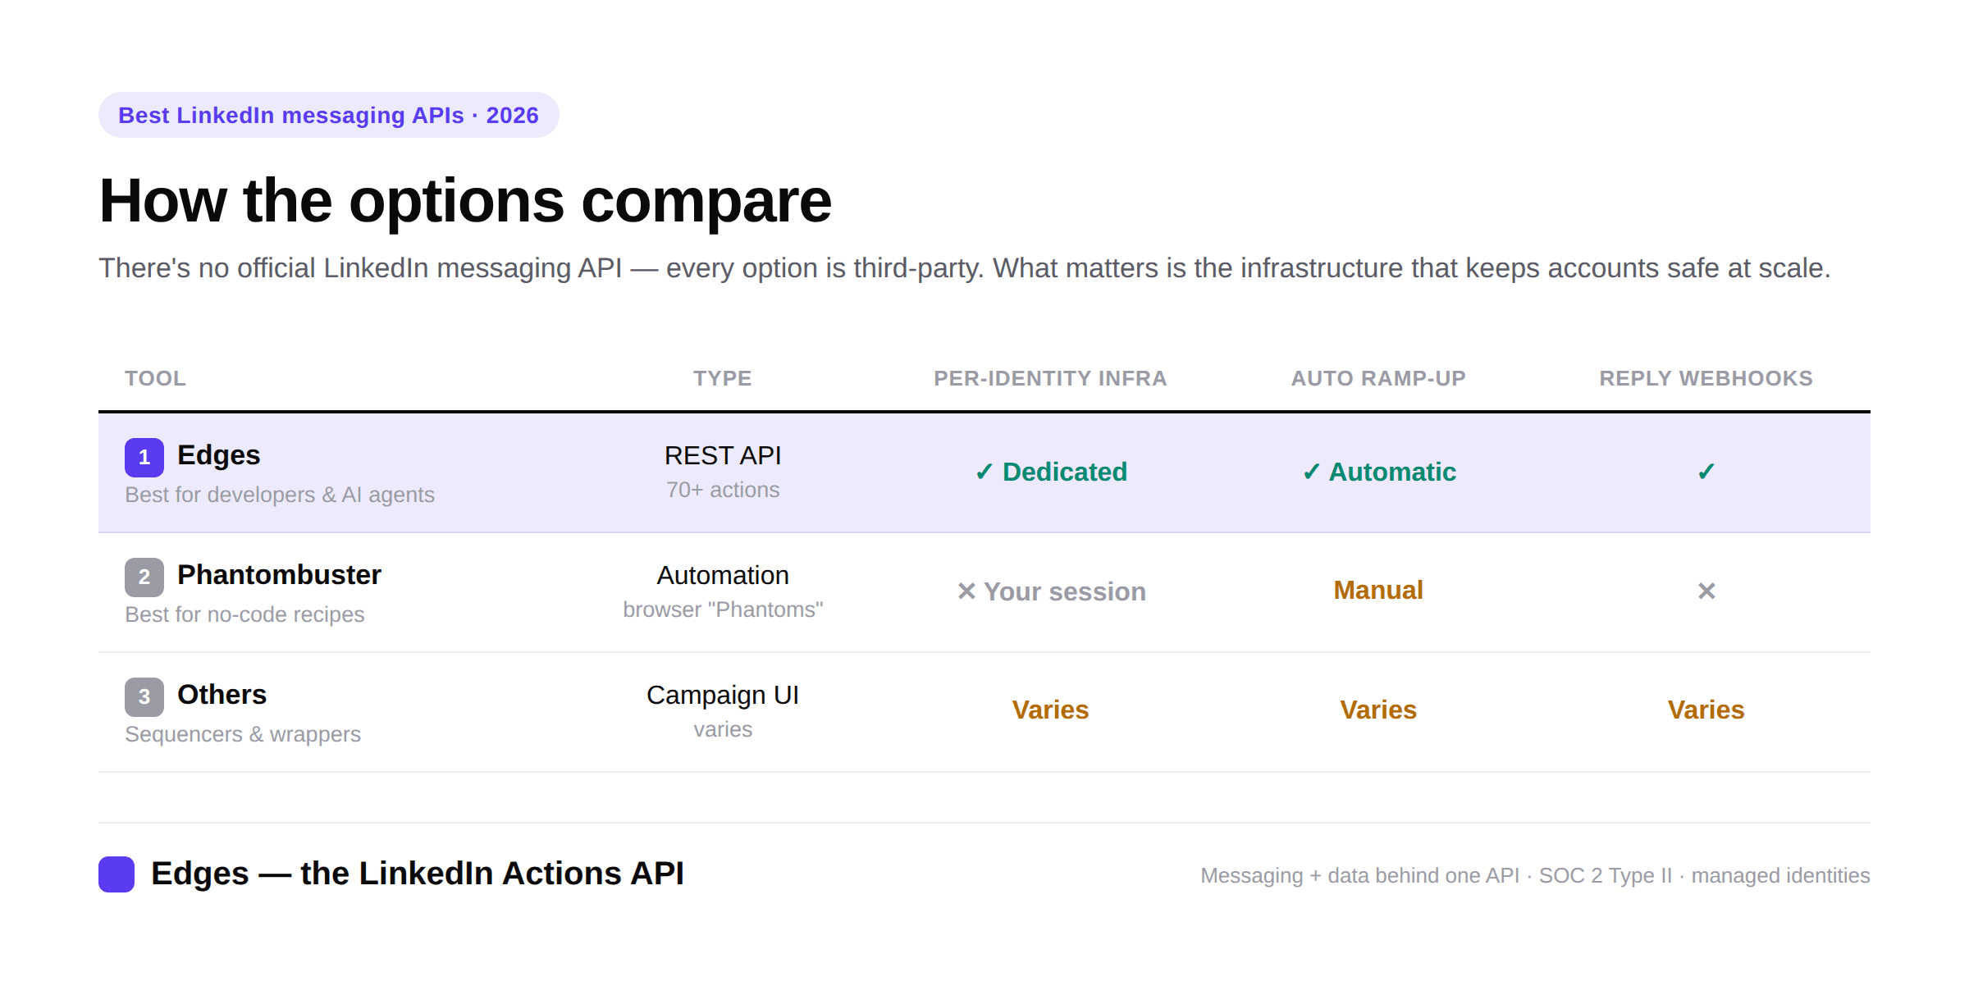The image size is (1969, 986).
Task: Click the TOOL column header
Action: [x=155, y=378]
